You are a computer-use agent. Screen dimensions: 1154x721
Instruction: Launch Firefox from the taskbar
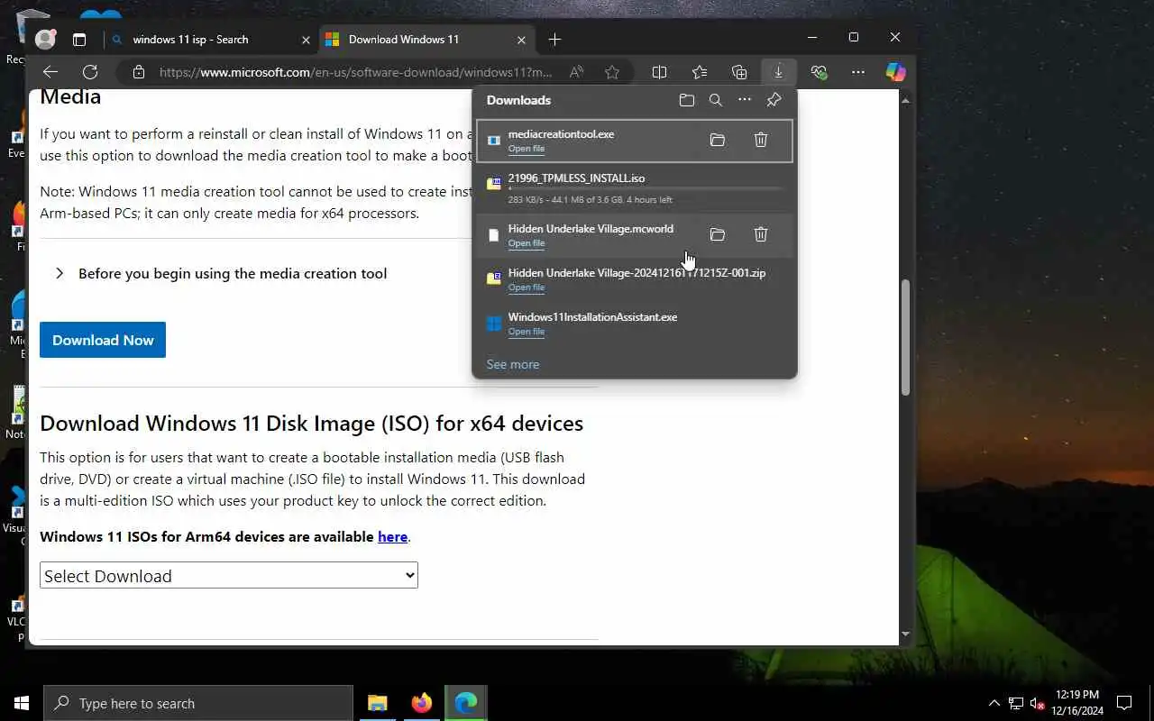click(421, 703)
